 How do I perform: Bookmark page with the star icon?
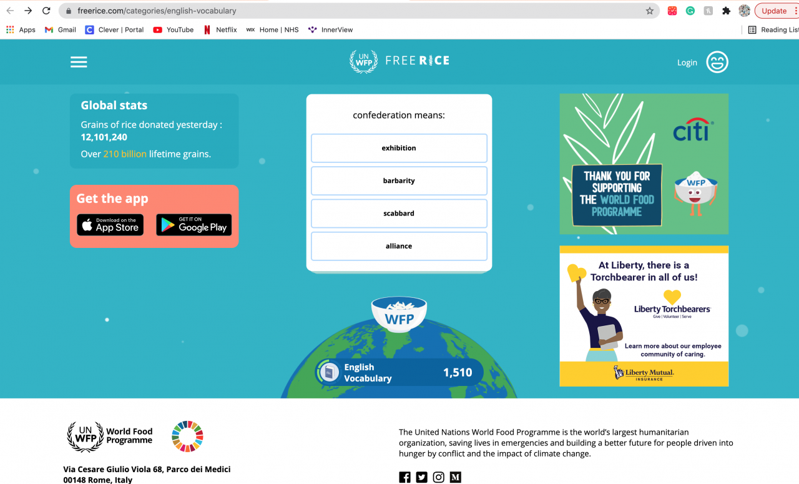[650, 11]
